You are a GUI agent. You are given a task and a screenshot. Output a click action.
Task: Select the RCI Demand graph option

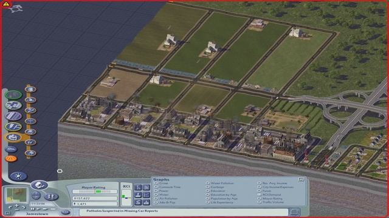tap(260, 195)
